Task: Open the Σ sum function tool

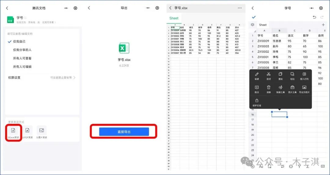Action: click(308, 166)
